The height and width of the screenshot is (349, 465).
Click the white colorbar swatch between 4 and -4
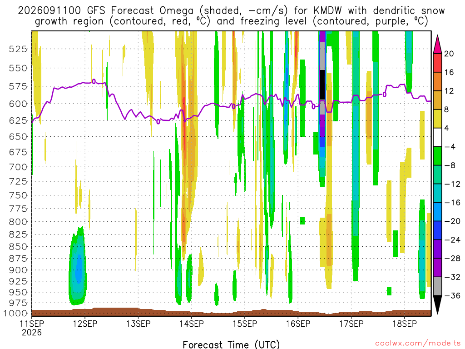(x=437, y=137)
